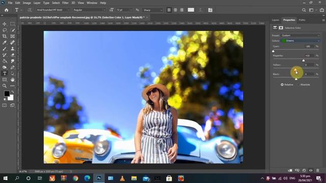The image size is (326, 183).
Task: Toggle Quick Mask mode
Action: click(5, 105)
